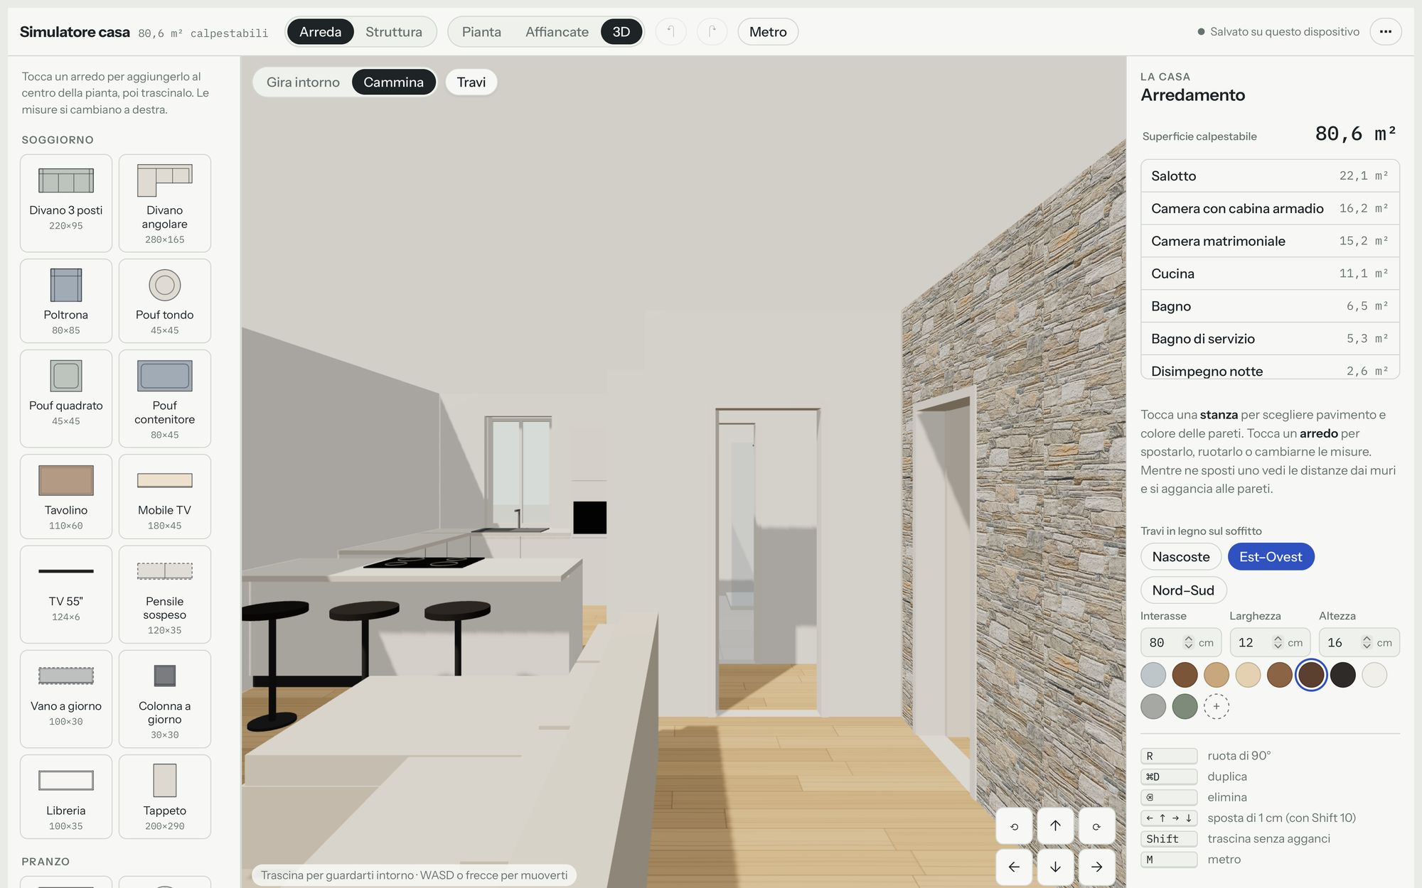Walk backward with the down arrow button
This screenshot has height=888, width=1422.
pyautogui.click(x=1055, y=867)
